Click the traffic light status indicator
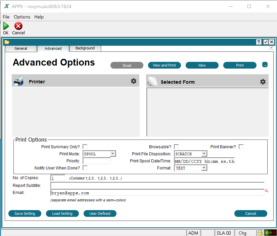This screenshot has height=236, width=277. tap(270, 233)
